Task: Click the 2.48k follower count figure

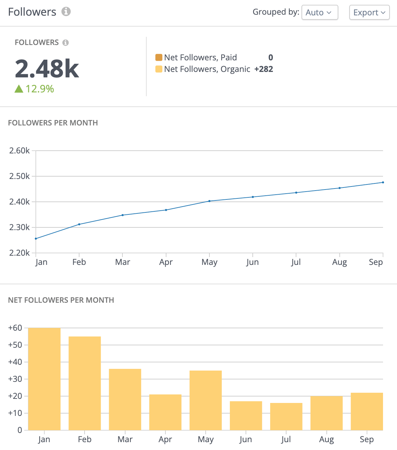Action: (46, 69)
